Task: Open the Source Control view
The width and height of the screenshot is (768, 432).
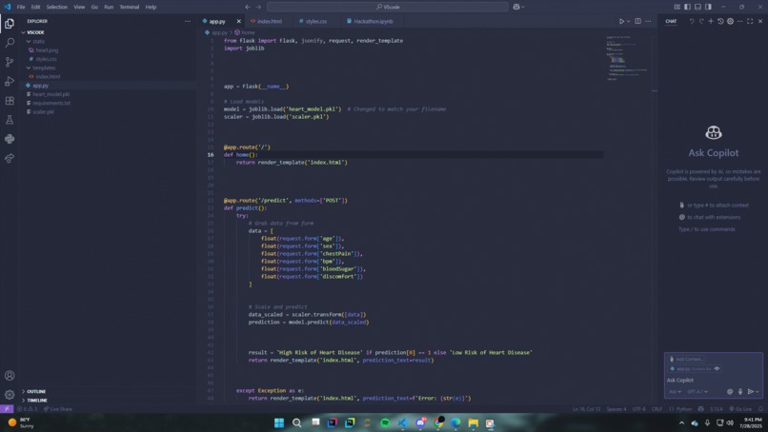Action: [x=10, y=62]
